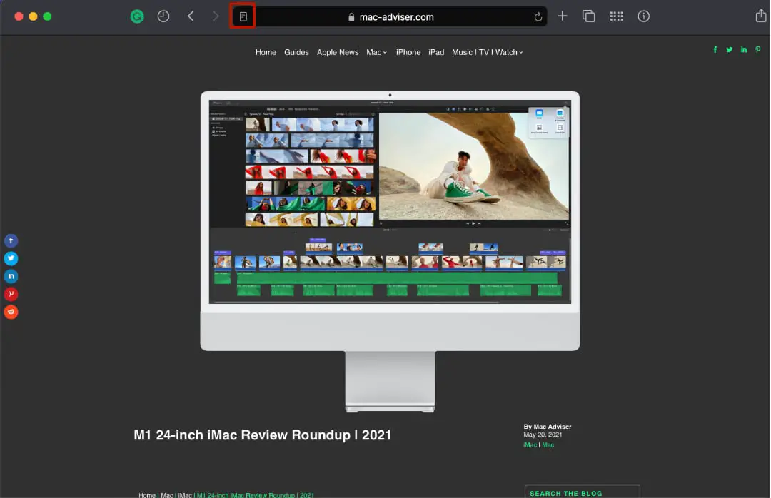Image resolution: width=771 pixels, height=498 pixels.
Task: Open Mac in the breadcrumb
Action: (x=166, y=495)
